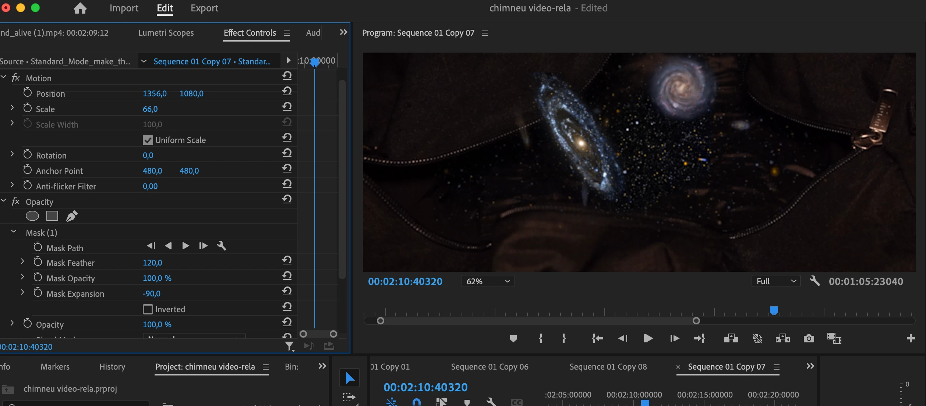Screen dimensions: 926x406
Task: Track selected mask forward
Action: (x=185, y=246)
